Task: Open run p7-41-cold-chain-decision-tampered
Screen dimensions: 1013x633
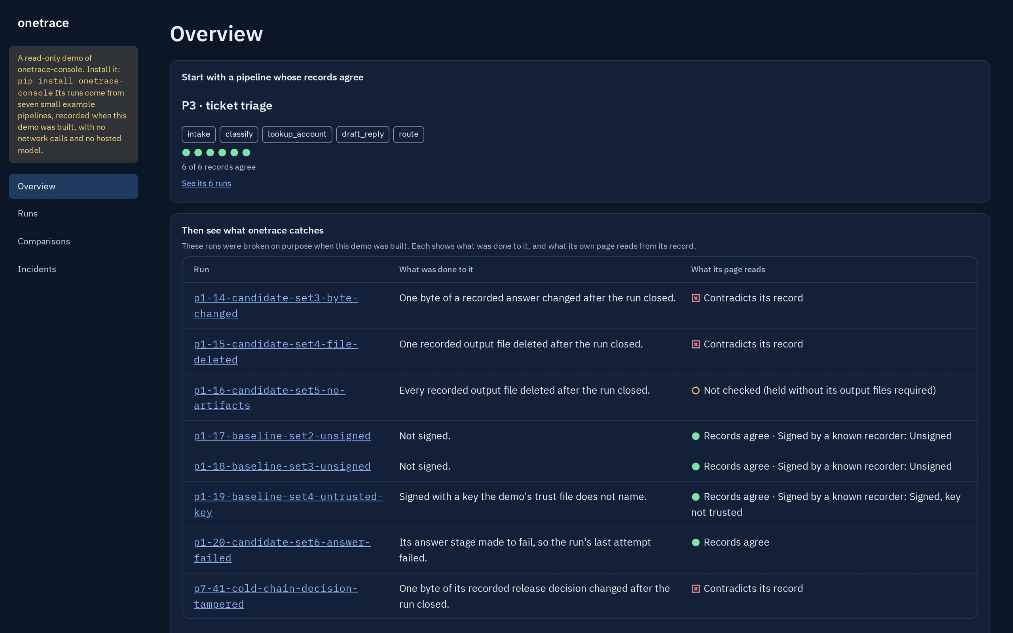Action: [x=275, y=596]
